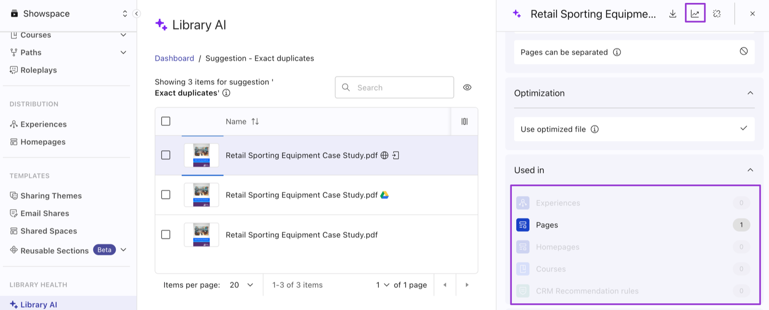Click the Pages count badge showing 1

coord(741,225)
